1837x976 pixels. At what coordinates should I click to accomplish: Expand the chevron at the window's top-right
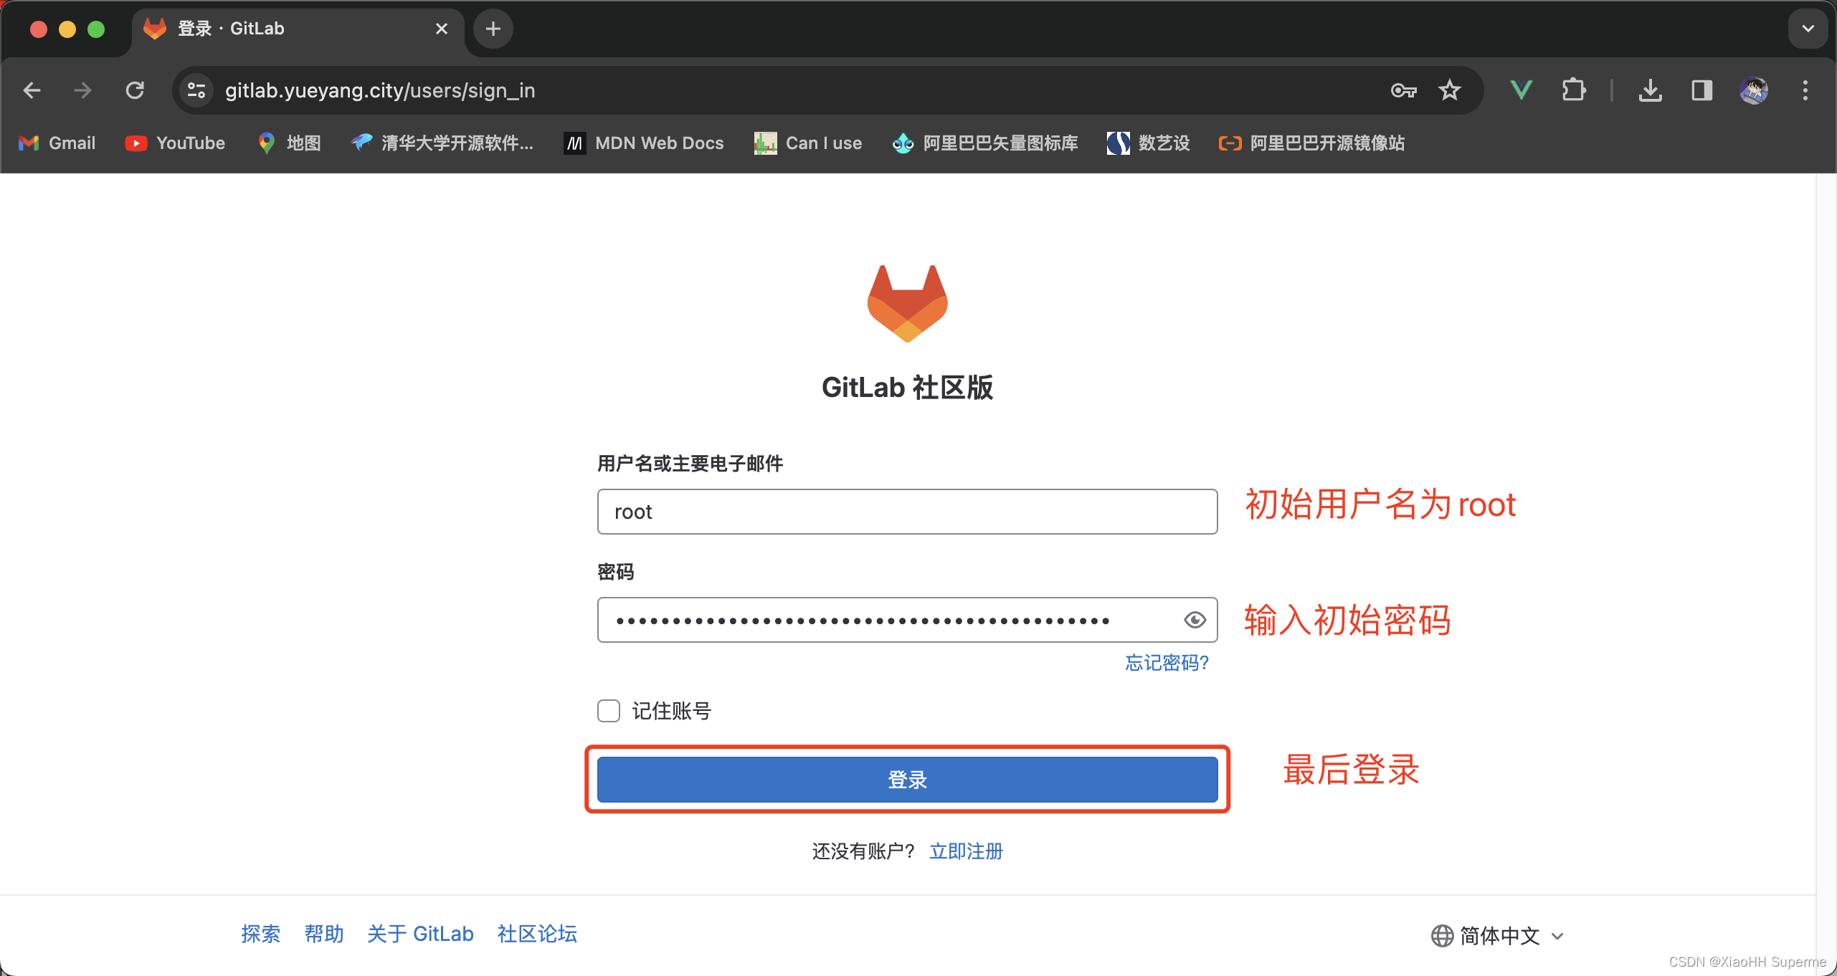tap(1808, 29)
